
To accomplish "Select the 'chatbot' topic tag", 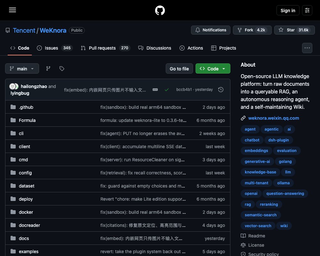I will [x=252, y=140].
